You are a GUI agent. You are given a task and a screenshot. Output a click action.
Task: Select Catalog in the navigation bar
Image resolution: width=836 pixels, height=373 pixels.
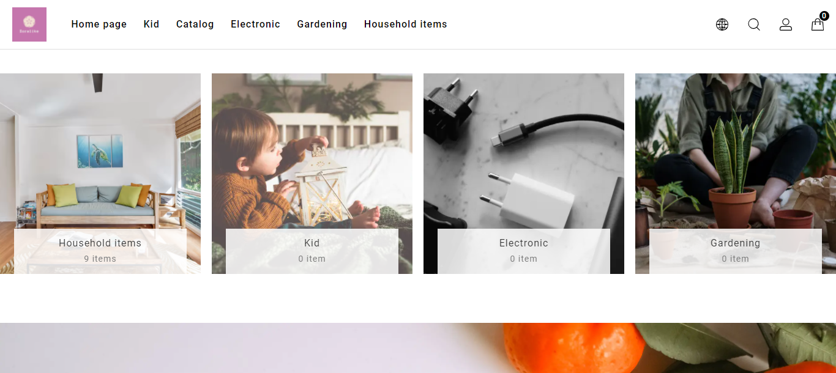[195, 24]
